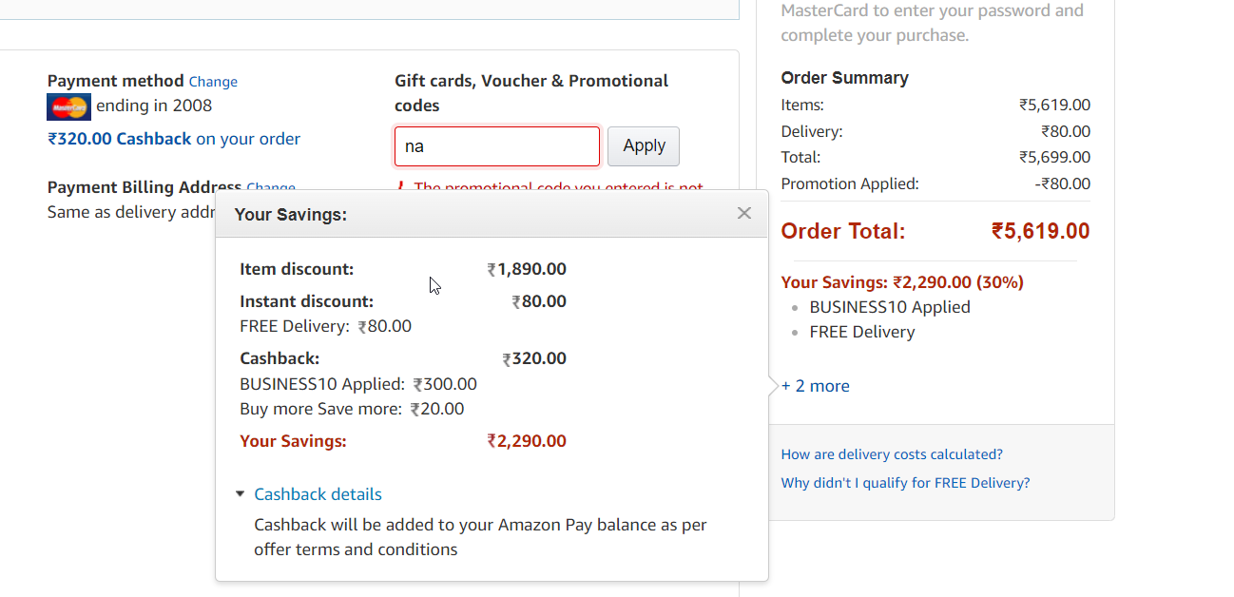Image resolution: width=1234 pixels, height=597 pixels.
Task: Click the BUSINESS10 Applied bullet item
Action: [890, 307]
